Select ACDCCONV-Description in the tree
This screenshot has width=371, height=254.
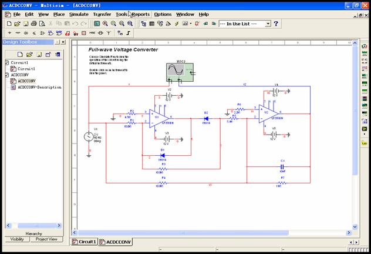(x=39, y=87)
